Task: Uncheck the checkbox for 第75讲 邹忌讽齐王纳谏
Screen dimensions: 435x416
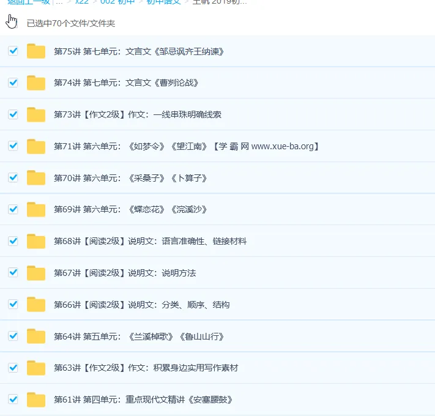Action: (x=13, y=51)
